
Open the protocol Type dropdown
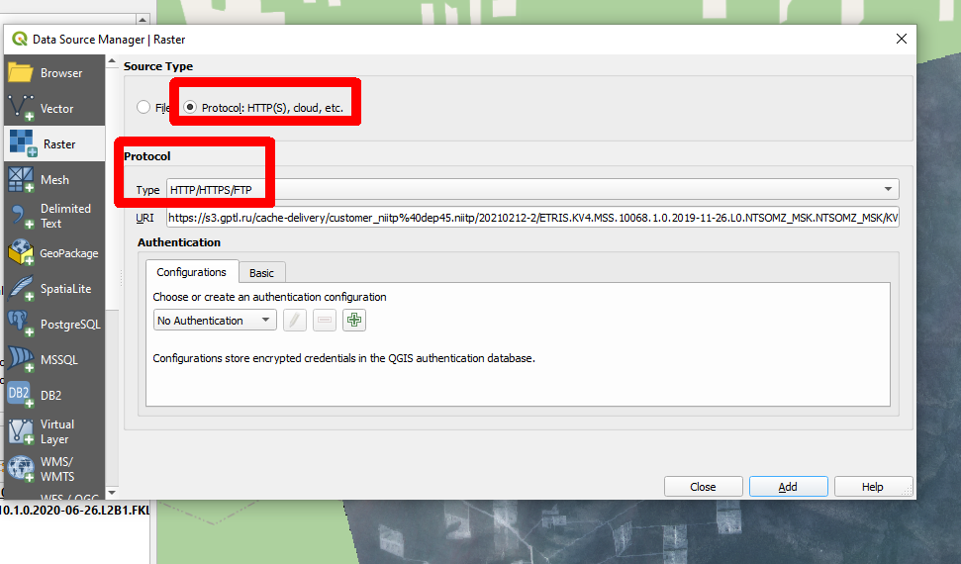tap(532, 189)
